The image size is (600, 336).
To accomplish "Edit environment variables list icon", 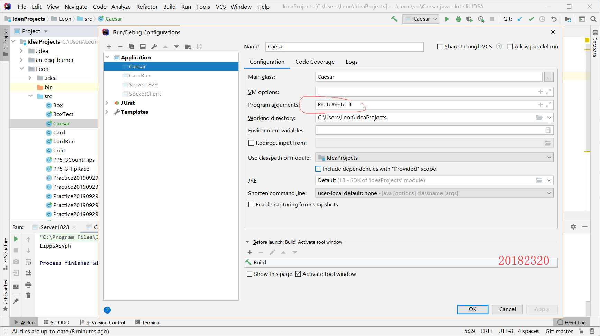I will [548, 130].
